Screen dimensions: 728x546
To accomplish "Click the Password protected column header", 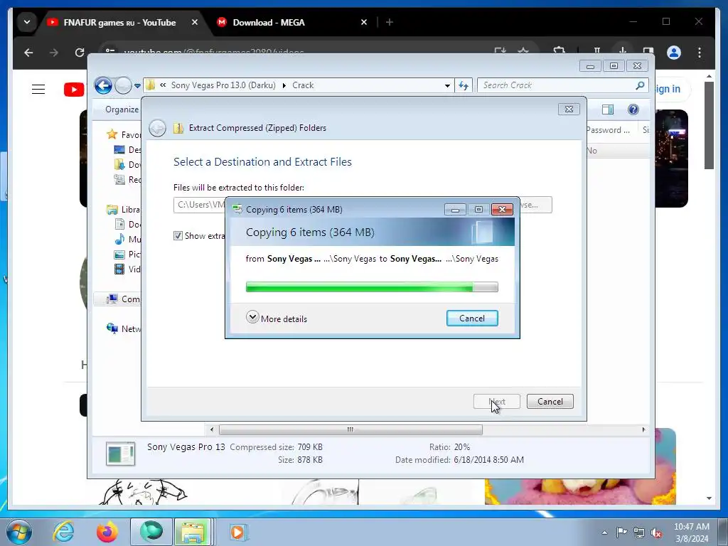I will [611, 130].
